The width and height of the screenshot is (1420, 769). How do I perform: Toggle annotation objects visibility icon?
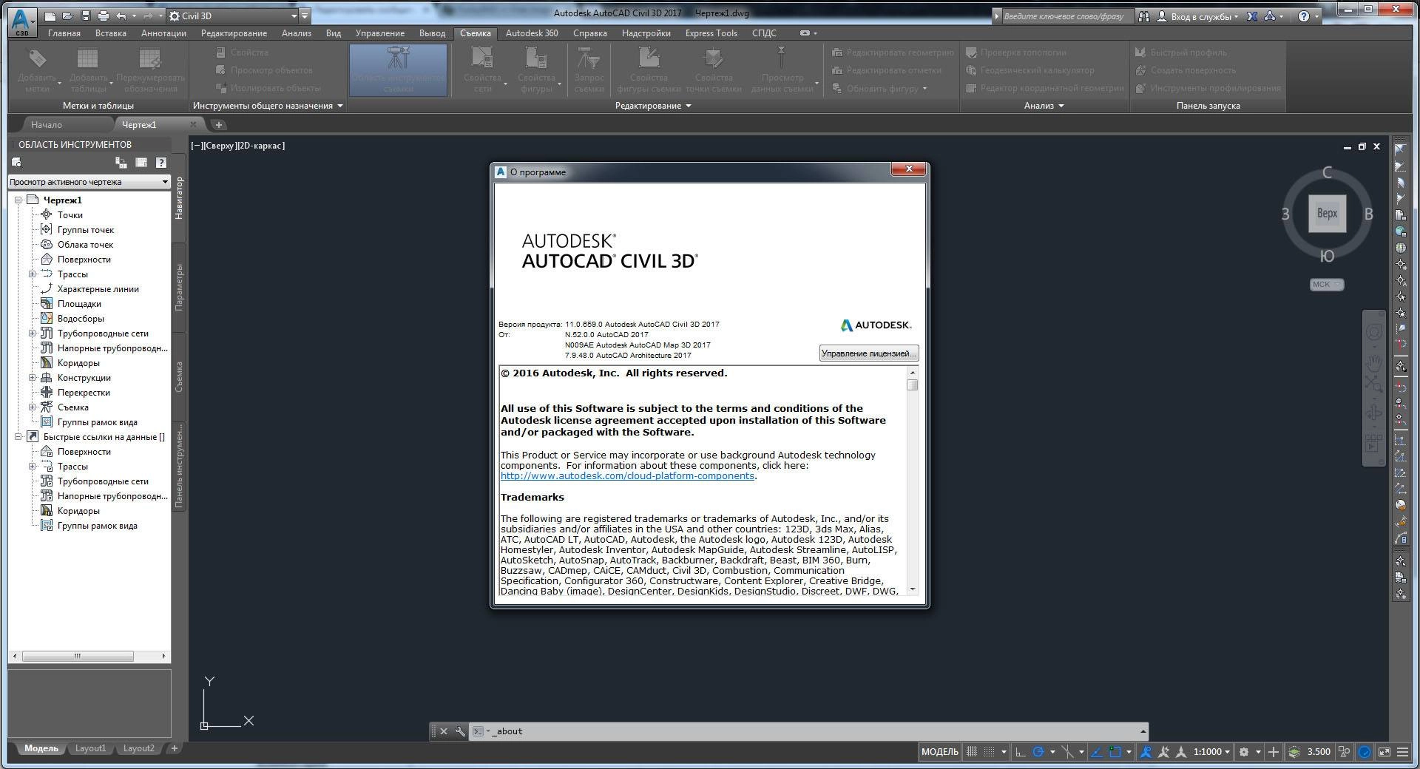(1146, 752)
